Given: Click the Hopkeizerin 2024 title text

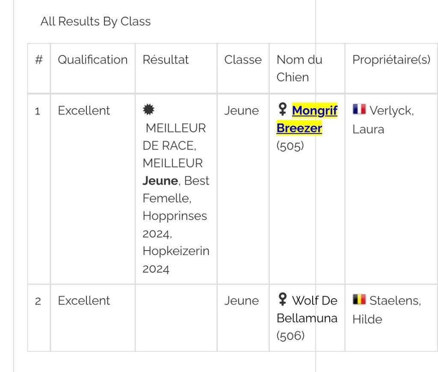Looking at the screenshot, I should click(x=176, y=260).
